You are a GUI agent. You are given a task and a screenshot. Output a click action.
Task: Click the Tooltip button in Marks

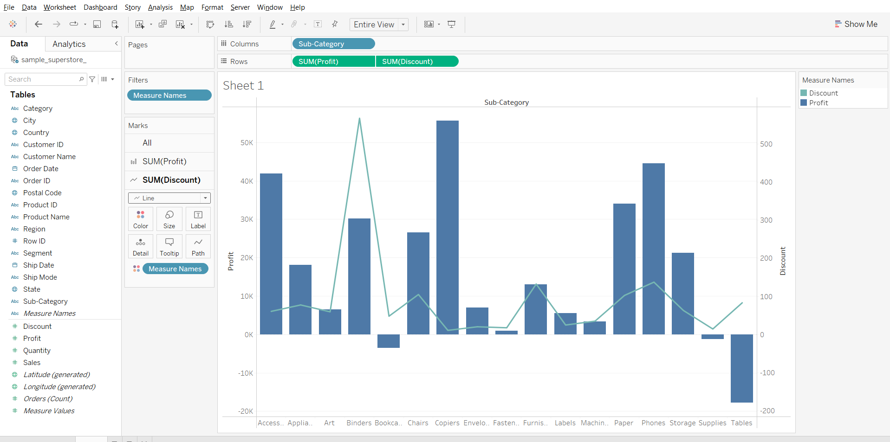point(169,246)
